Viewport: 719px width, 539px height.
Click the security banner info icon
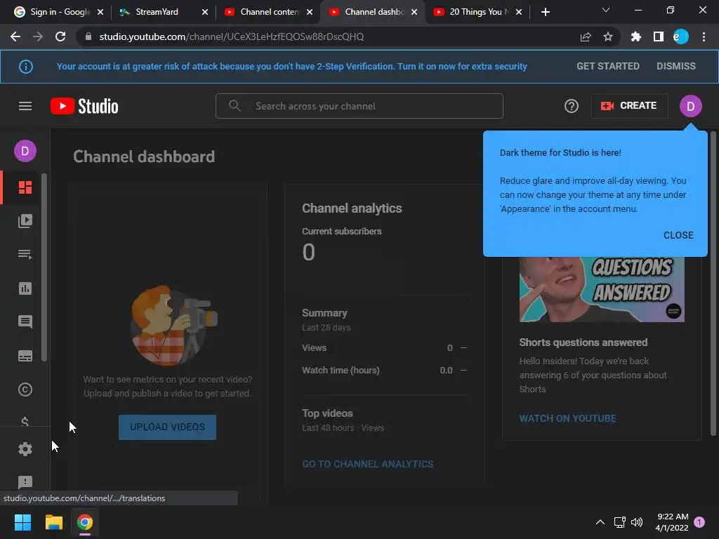[26, 67]
